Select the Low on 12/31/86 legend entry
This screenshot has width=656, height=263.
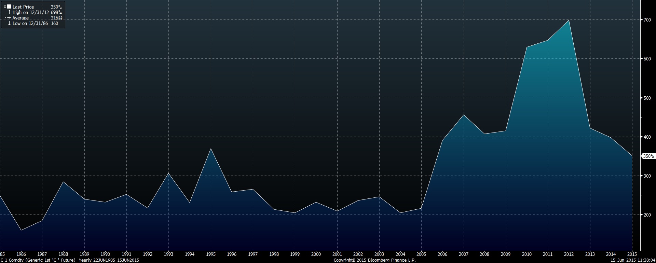(30, 23)
